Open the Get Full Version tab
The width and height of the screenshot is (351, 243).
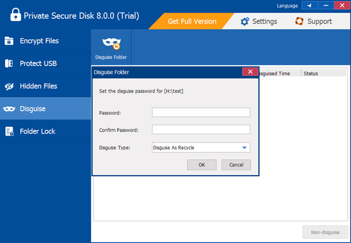192,21
